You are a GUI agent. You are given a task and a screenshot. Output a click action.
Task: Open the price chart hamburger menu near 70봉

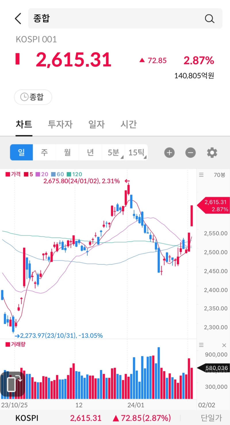[201, 175]
